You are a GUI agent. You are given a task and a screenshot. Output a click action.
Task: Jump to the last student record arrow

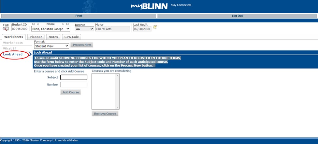(67, 24)
